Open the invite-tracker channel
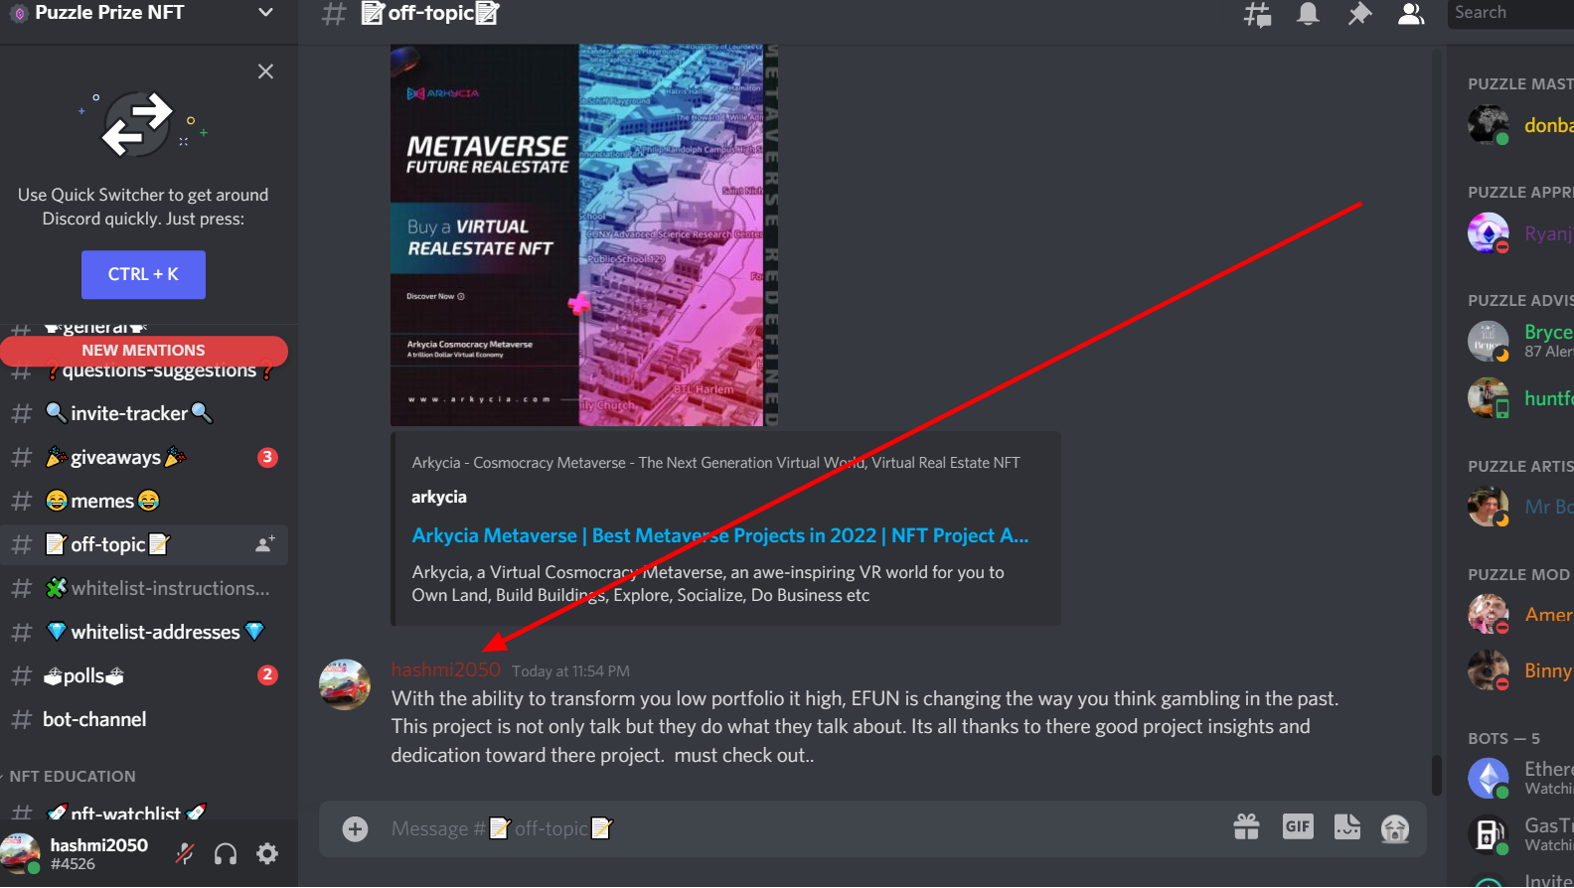 tap(144, 413)
